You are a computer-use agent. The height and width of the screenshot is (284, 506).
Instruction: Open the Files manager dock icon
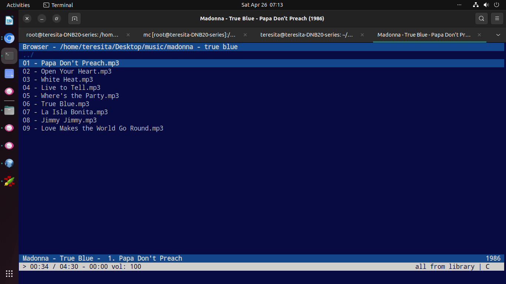[x=9, y=110]
